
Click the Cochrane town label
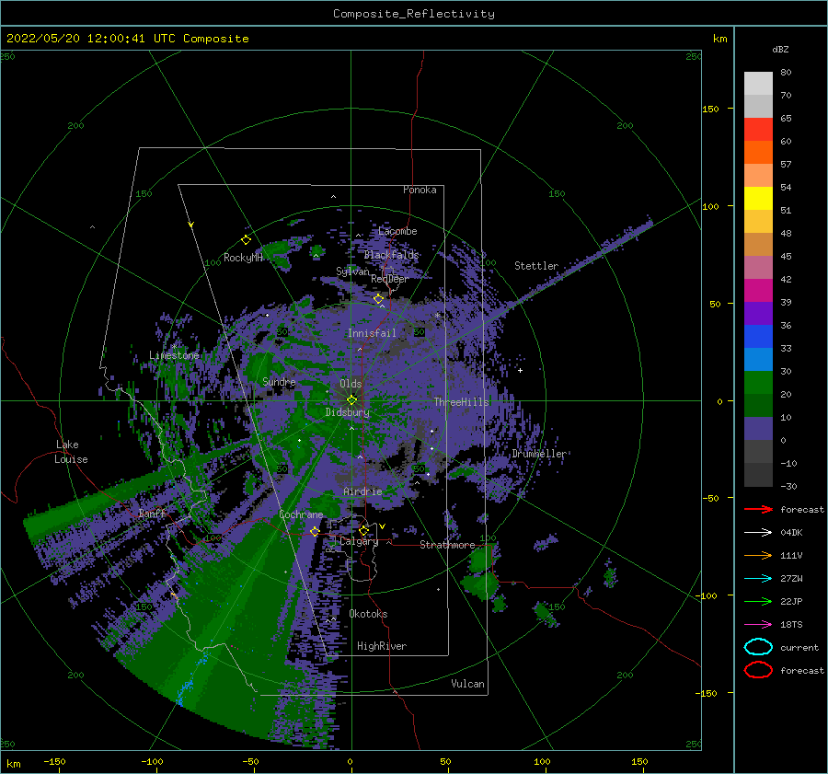[301, 514]
